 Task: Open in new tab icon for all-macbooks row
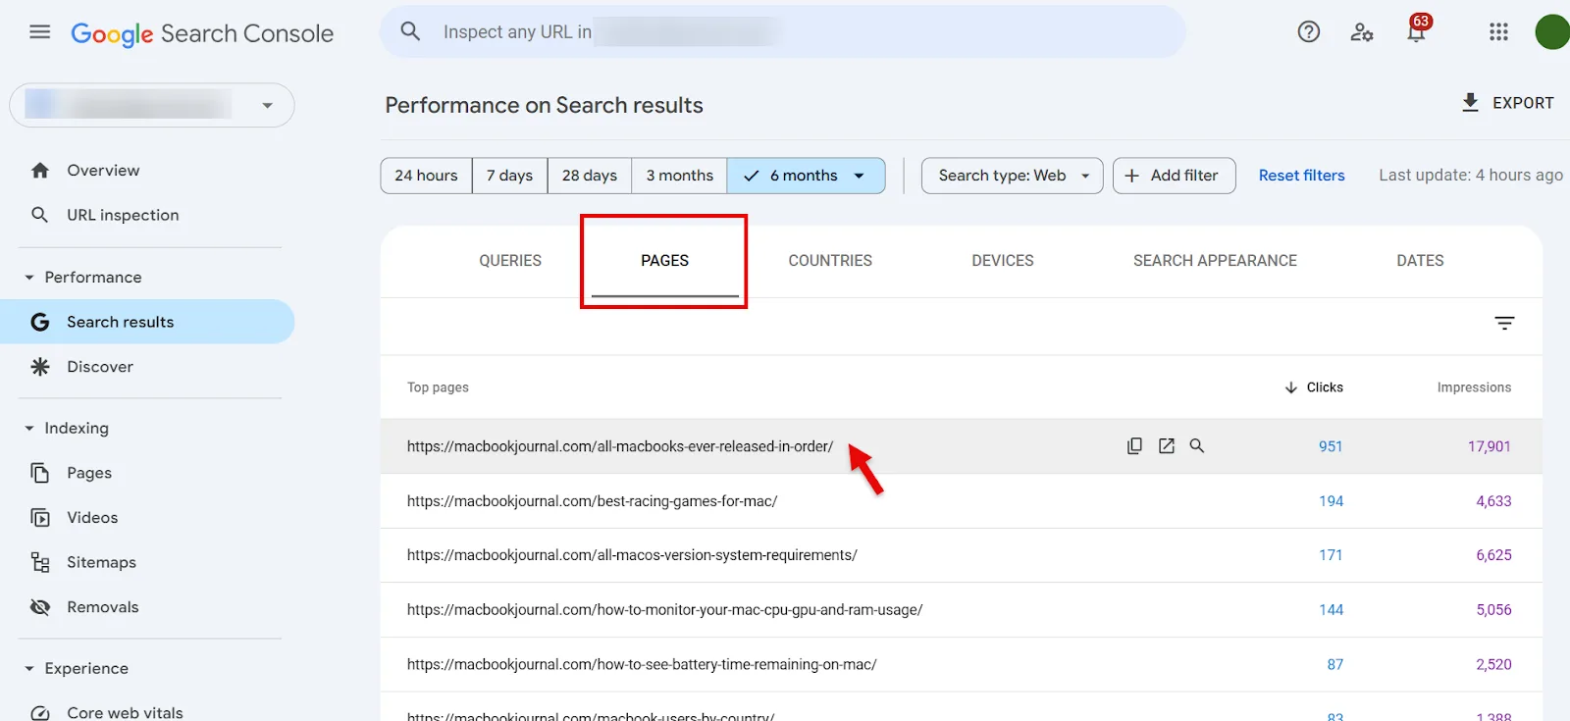[1166, 446]
